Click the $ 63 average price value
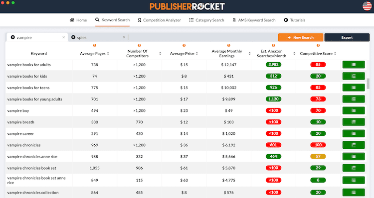The width and height of the screenshot is (374, 198). click(184, 180)
